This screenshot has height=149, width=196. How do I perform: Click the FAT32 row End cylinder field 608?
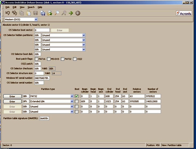click(109, 96)
